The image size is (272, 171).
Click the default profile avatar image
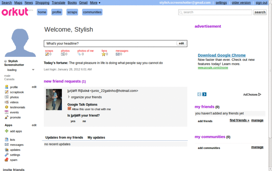(x=20, y=43)
